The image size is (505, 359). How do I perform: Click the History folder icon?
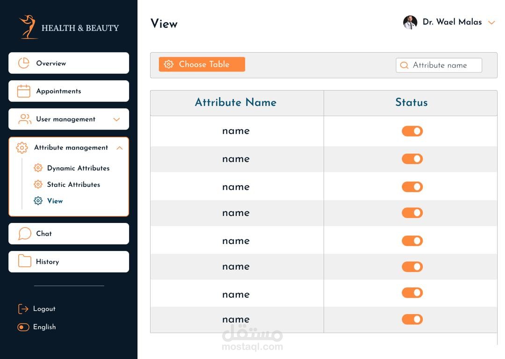[x=24, y=261]
